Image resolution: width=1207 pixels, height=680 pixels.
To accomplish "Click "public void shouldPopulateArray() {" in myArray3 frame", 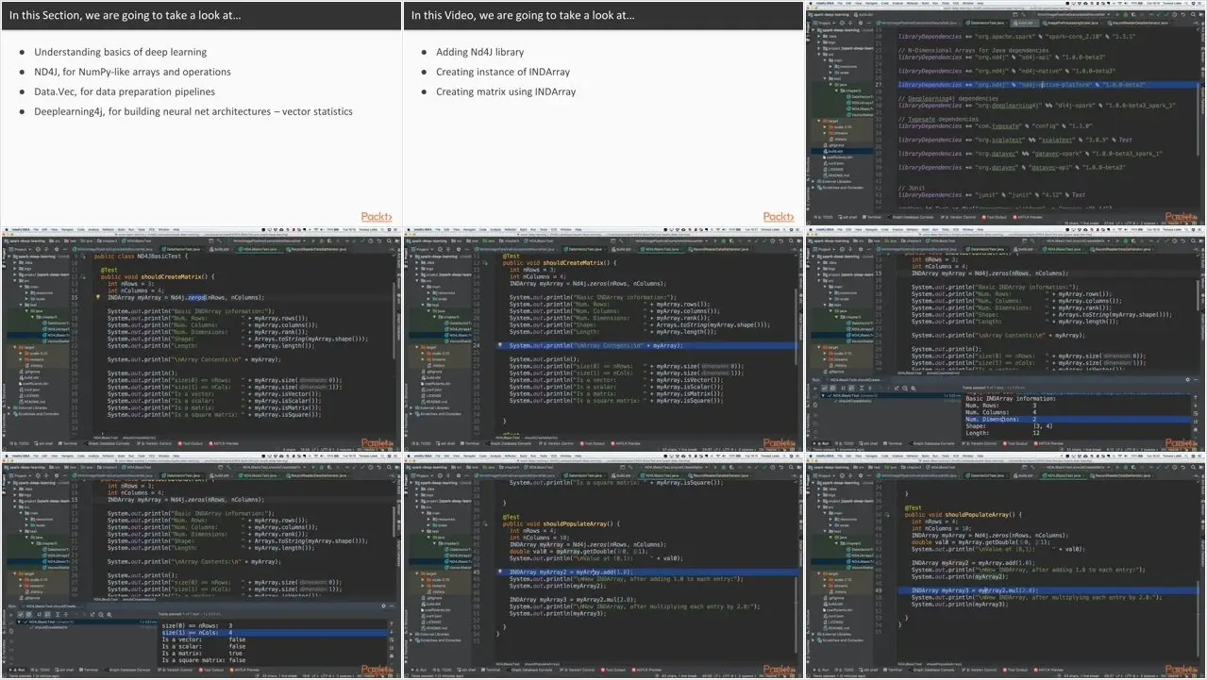I will [x=964, y=514].
